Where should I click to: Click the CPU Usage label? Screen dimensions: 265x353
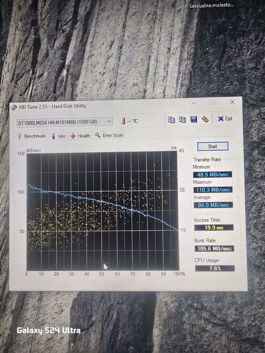click(206, 261)
